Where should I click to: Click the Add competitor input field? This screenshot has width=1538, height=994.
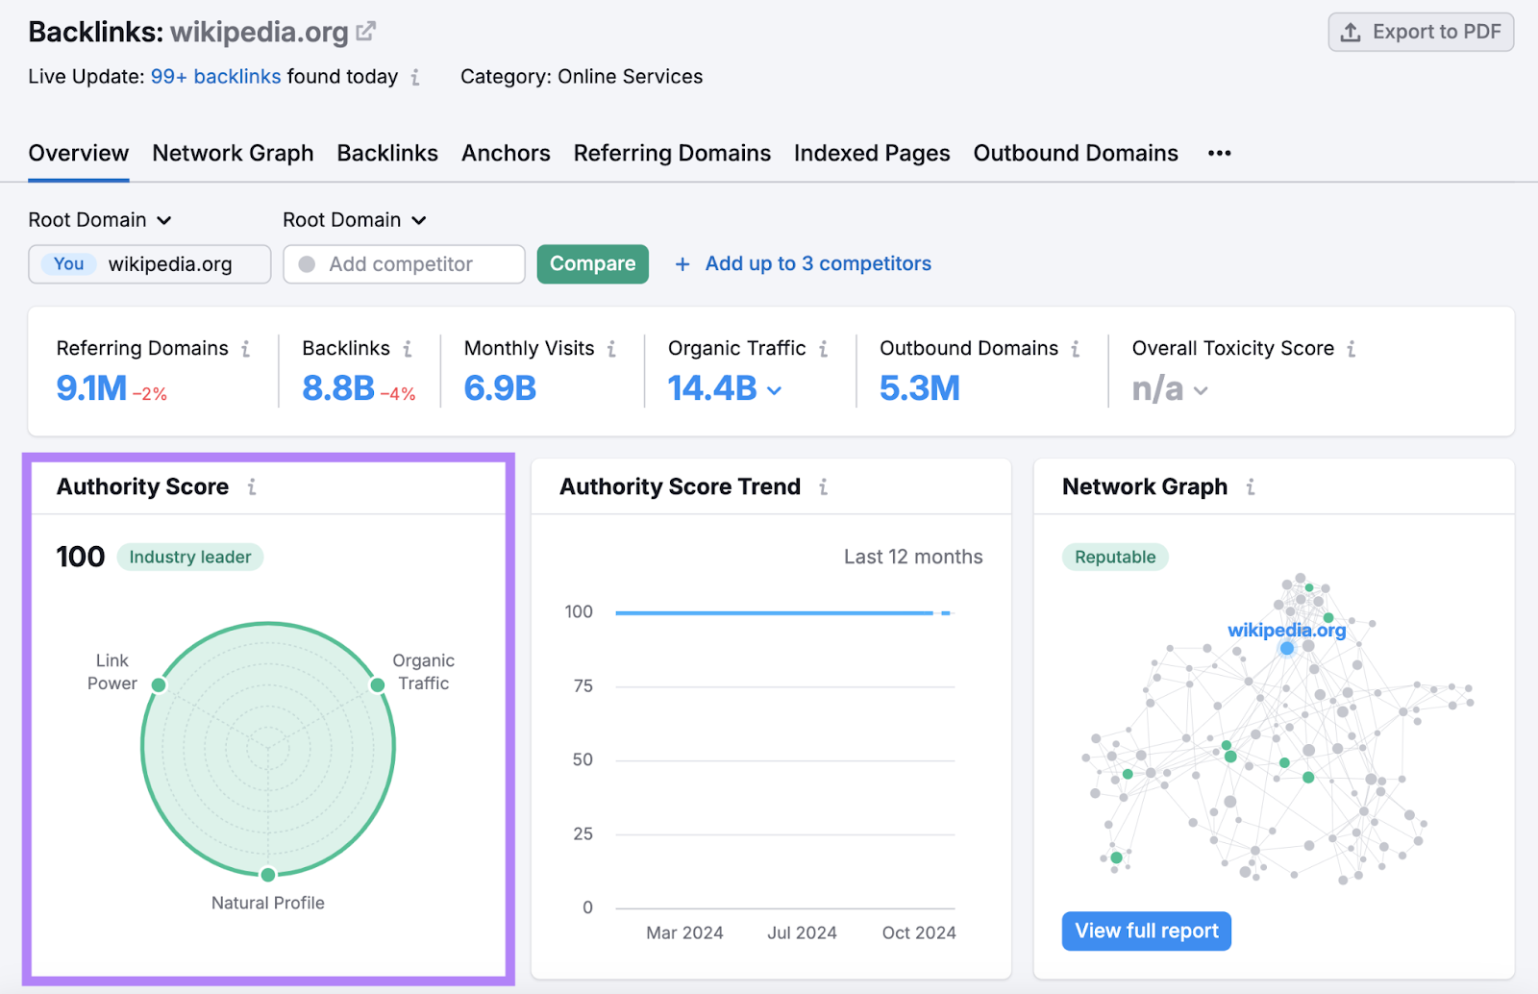click(404, 263)
